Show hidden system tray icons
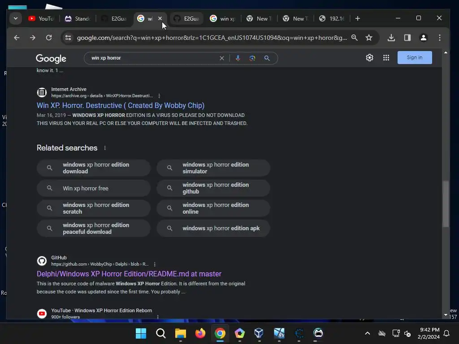 click(x=368, y=333)
